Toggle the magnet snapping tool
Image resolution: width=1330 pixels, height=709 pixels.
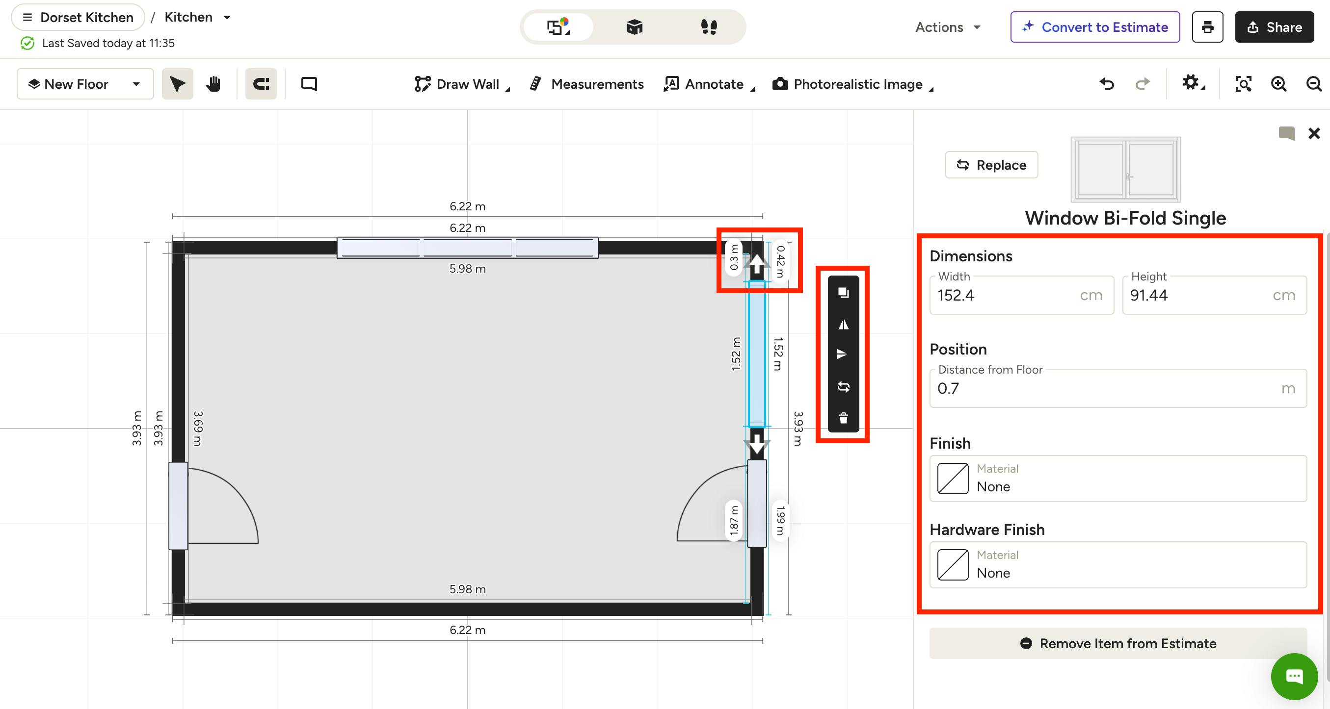click(261, 83)
